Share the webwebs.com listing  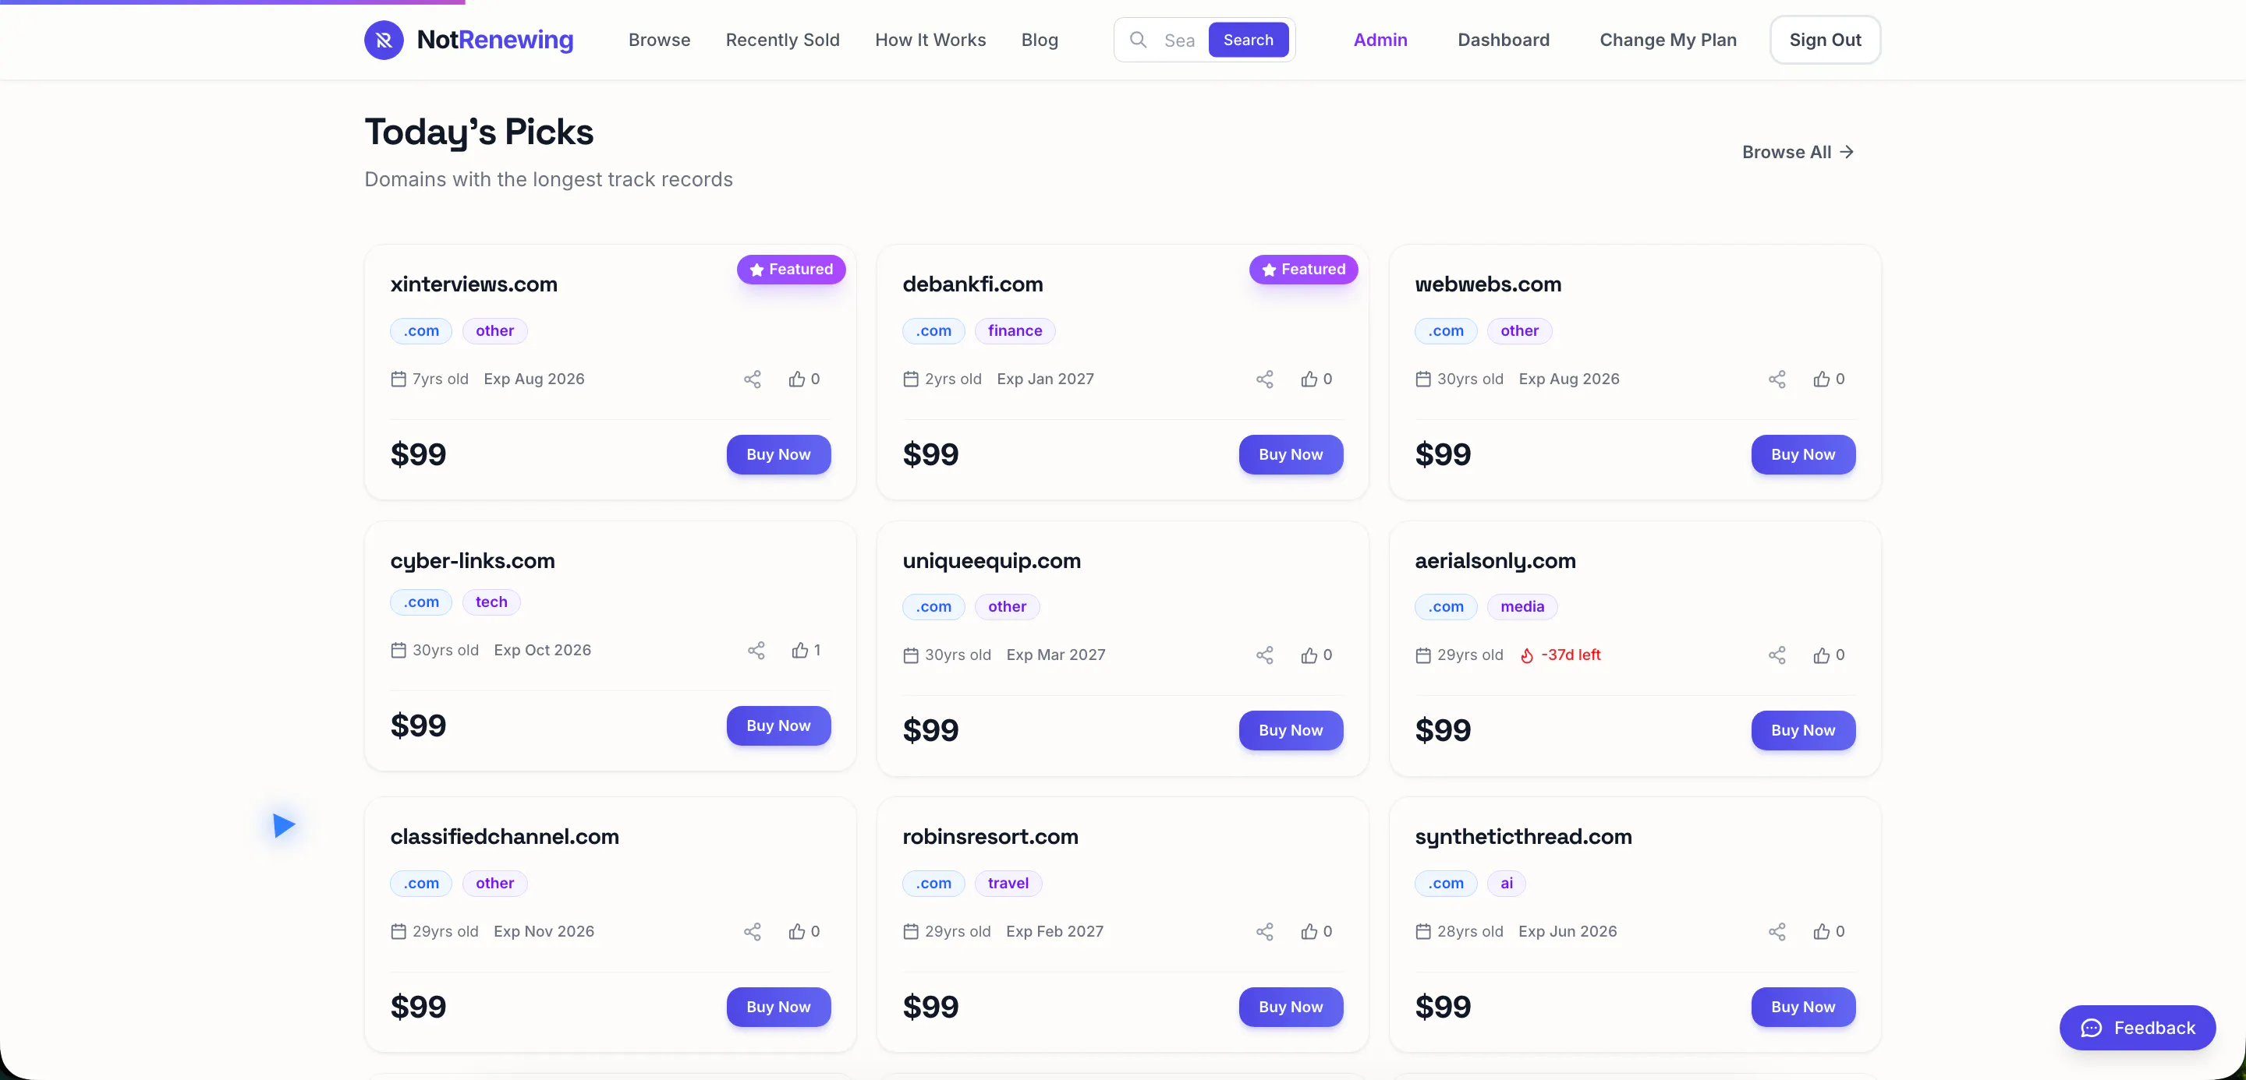1777,379
